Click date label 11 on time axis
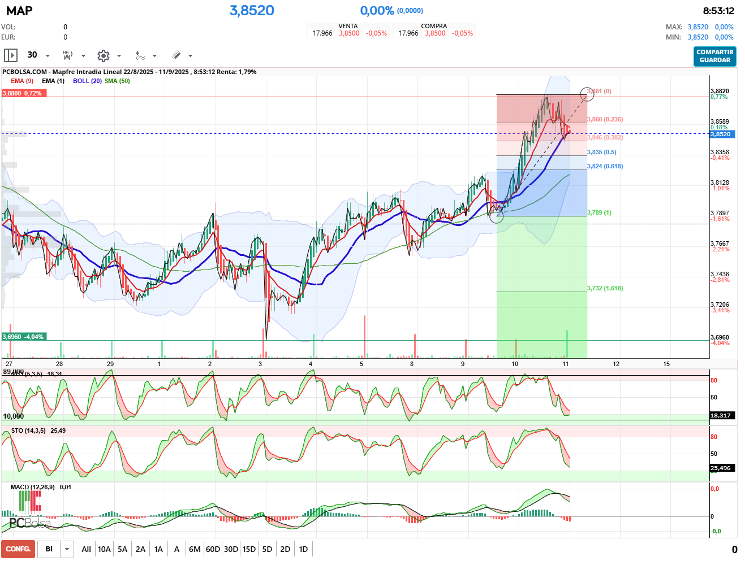 coord(566,364)
